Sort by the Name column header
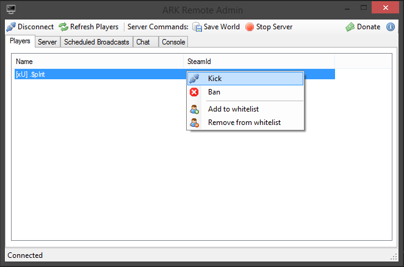This screenshot has height=267, width=404. [x=98, y=62]
